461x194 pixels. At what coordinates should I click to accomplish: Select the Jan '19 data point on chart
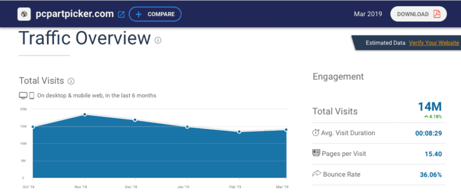click(x=187, y=127)
